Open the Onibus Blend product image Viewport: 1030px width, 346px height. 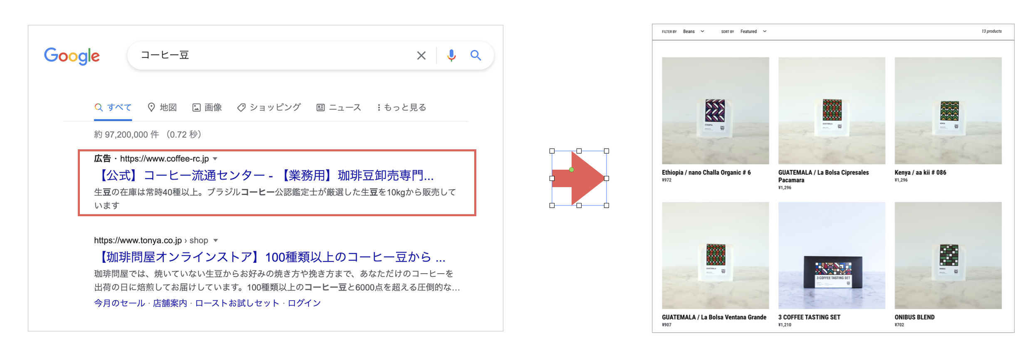pyautogui.click(x=948, y=255)
